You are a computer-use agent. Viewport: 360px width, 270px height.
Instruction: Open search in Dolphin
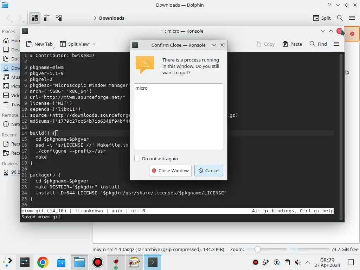tap(340, 18)
